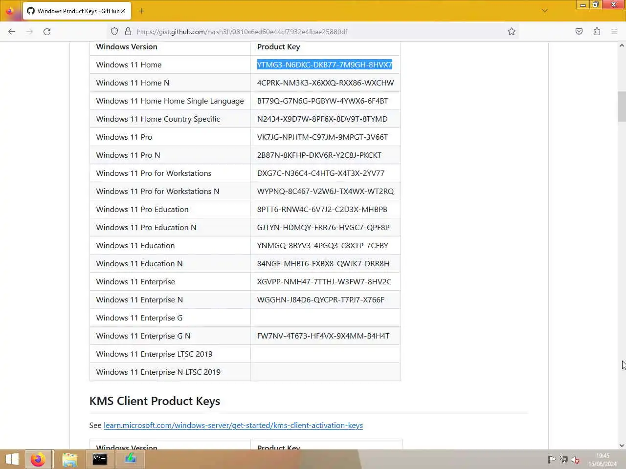This screenshot has height=469, width=626.
Task: Click the key 8PTT6-RNW4C-6V7J2-C2D3X-MHBPB
Action: (x=322, y=209)
